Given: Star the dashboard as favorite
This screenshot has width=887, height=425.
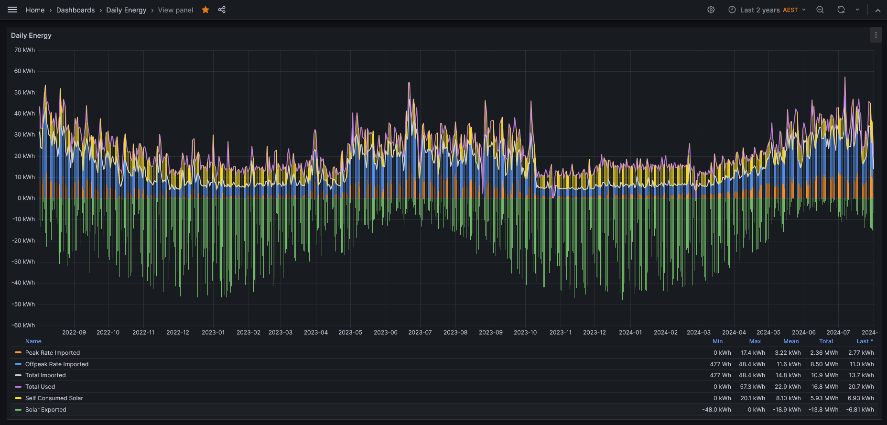Looking at the screenshot, I should [206, 10].
